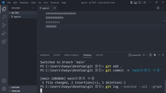Open the Selection menu
The height and width of the screenshot is (93, 166).
pyautogui.click(x=24, y=3)
